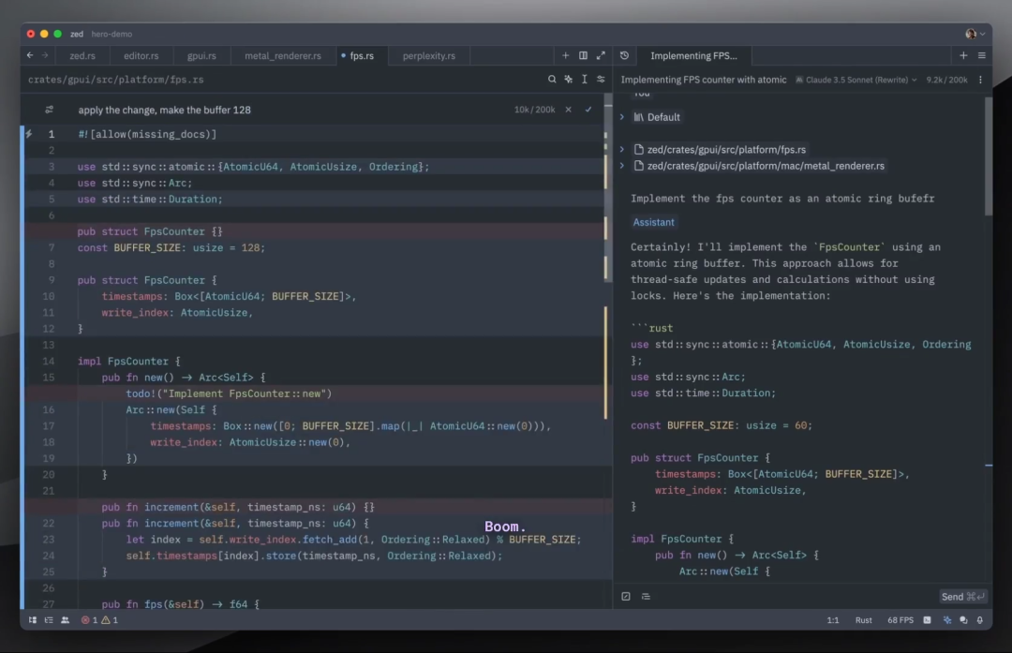
Task: Click the Send button
Action: pos(962,596)
